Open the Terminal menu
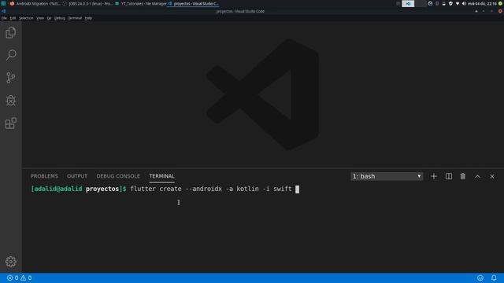This screenshot has height=283, width=504. pos(75,18)
